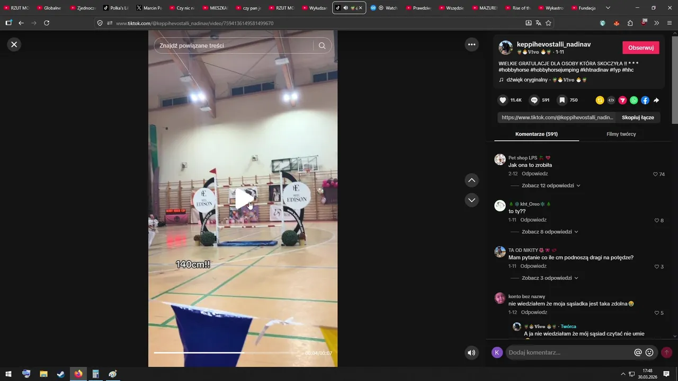
Task: Like the TA OD NIKITY comment
Action: coord(657,267)
